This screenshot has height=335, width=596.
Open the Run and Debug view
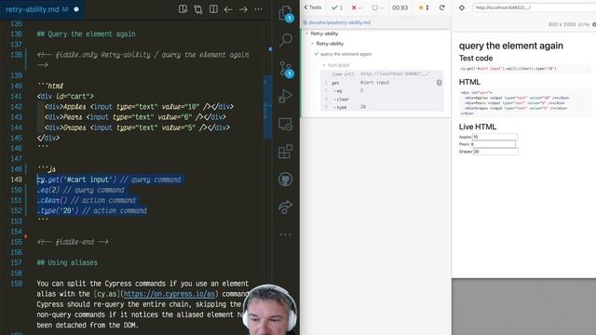click(285, 97)
